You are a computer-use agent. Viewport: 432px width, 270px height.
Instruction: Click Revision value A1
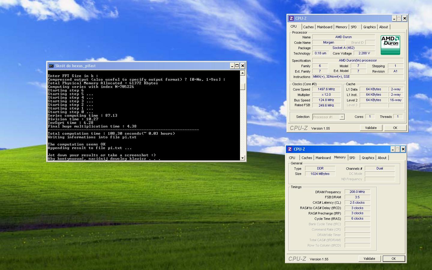click(x=395, y=71)
